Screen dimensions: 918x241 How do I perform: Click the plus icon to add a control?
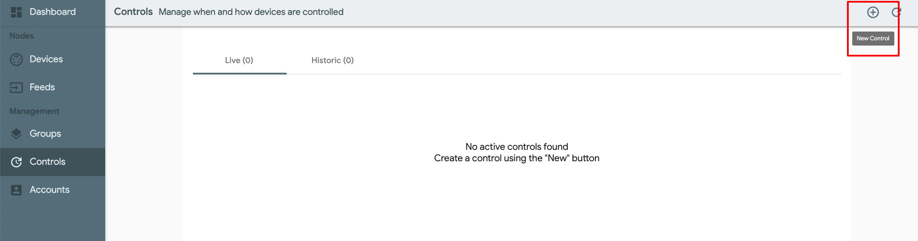pyautogui.click(x=873, y=12)
